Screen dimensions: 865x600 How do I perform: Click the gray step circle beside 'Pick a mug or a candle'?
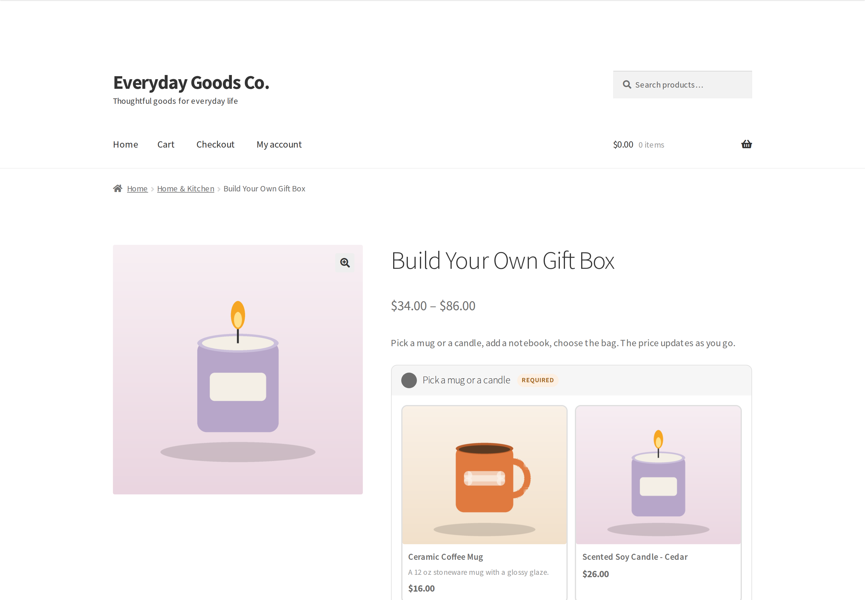(409, 380)
